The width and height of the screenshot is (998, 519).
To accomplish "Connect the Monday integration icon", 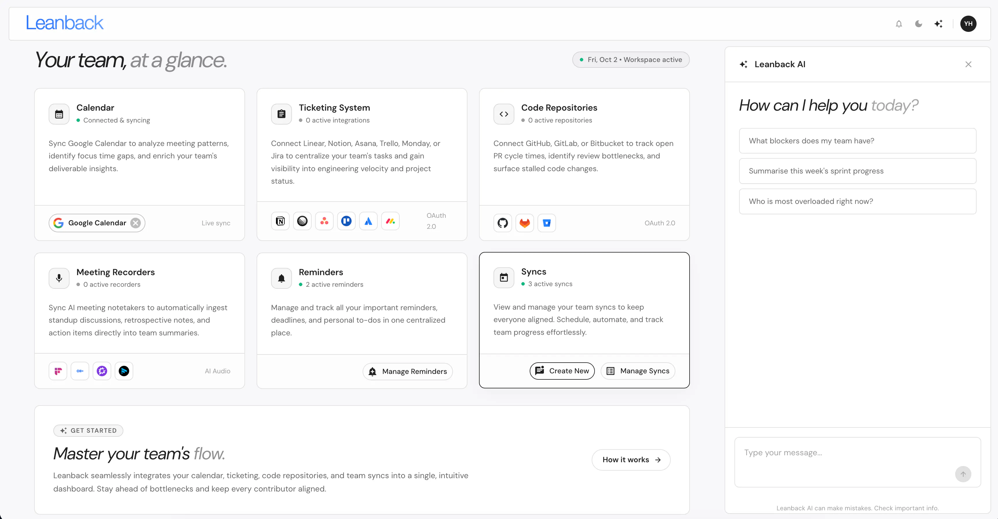I will coord(390,221).
